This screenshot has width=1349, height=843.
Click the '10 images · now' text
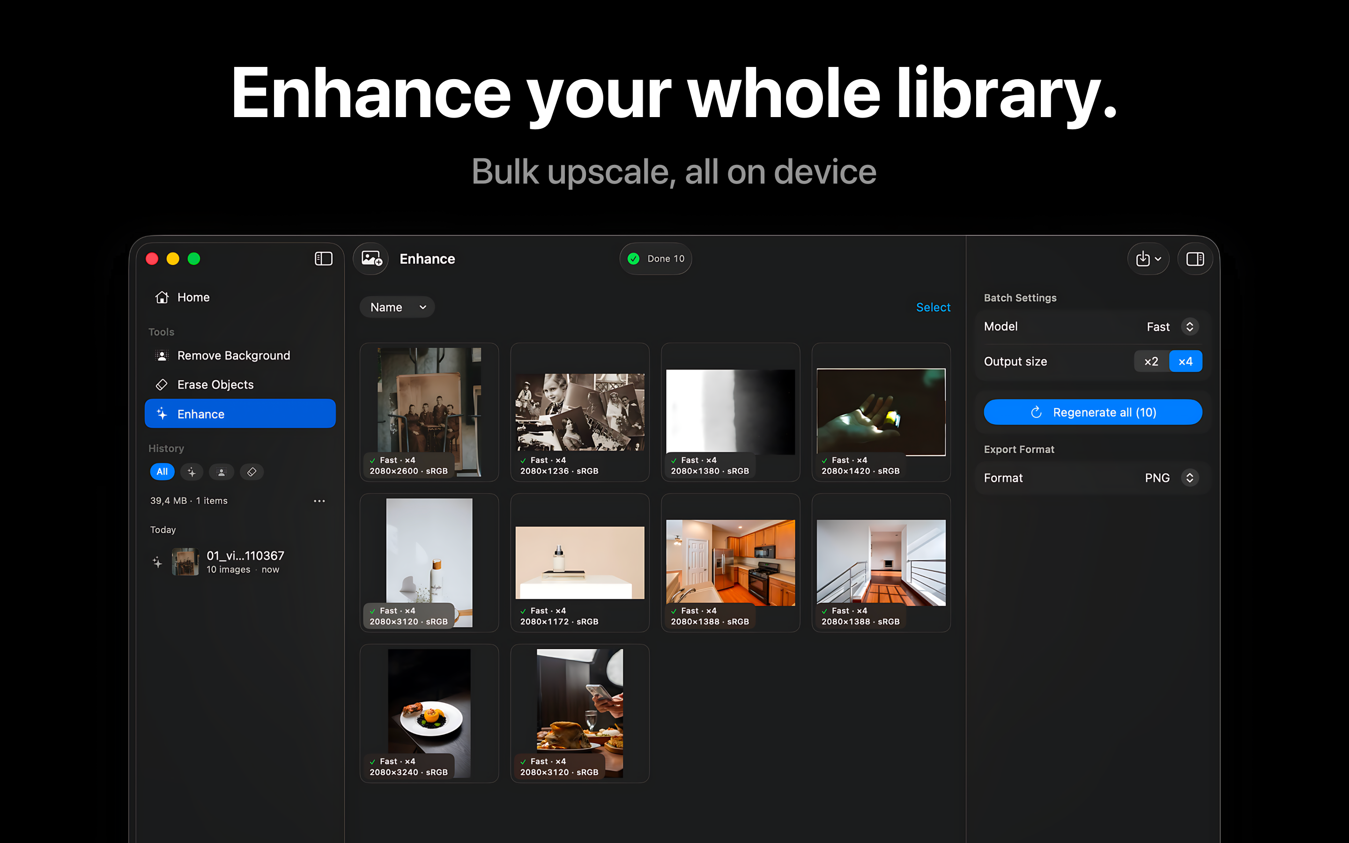(243, 569)
